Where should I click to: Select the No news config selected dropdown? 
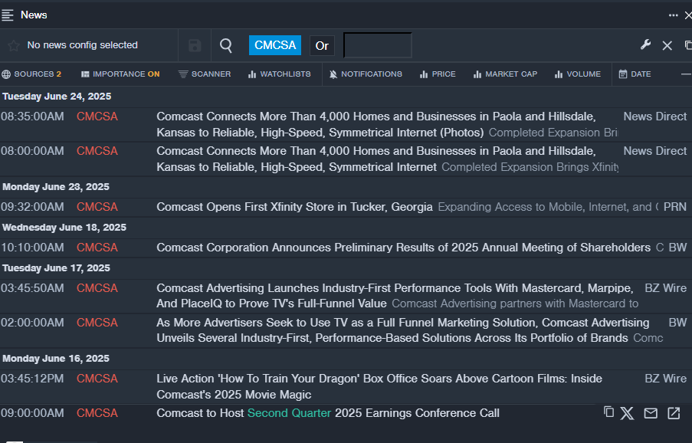point(83,45)
